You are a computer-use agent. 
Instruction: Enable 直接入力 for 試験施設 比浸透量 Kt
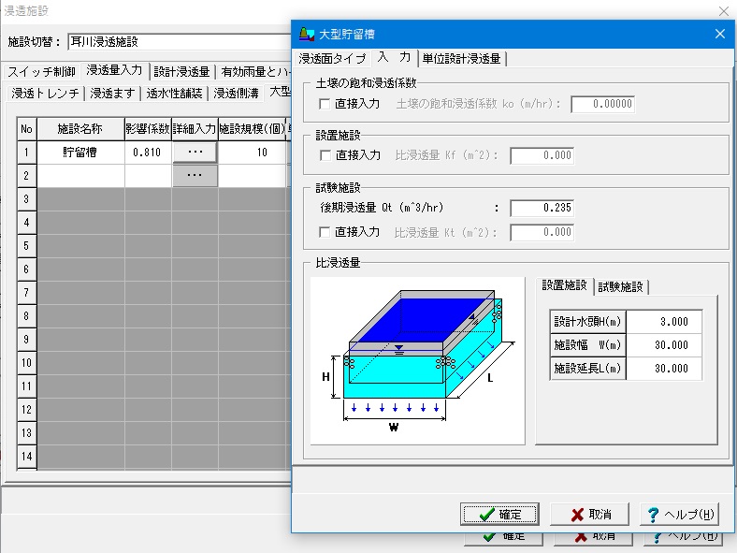click(325, 232)
